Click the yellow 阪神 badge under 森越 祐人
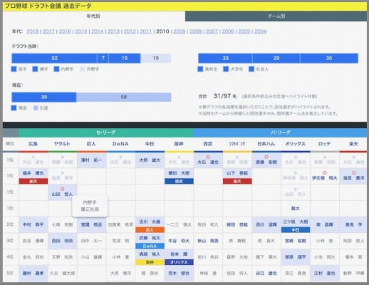The image size is (369, 285). [x=150, y=262]
